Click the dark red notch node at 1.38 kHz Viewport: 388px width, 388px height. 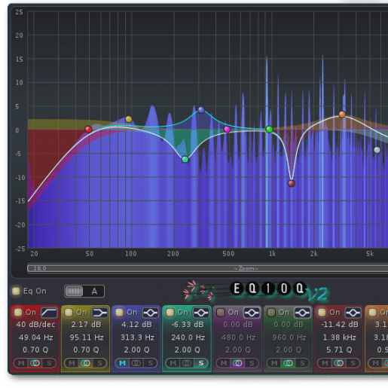tap(292, 183)
